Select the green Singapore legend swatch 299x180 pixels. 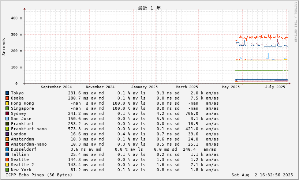pyautogui.click(x=7, y=108)
